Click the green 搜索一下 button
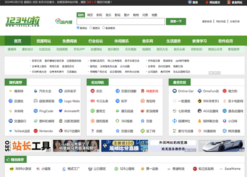 pos(176,21)
